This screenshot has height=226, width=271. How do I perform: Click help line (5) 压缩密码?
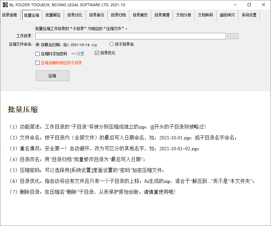tap(86, 170)
